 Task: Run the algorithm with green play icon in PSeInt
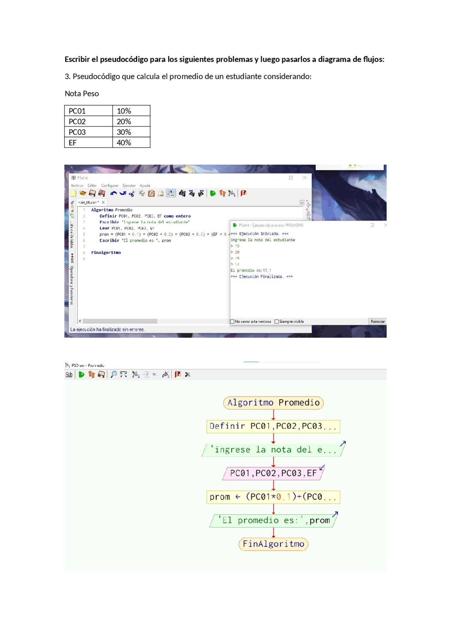coord(213,193)
